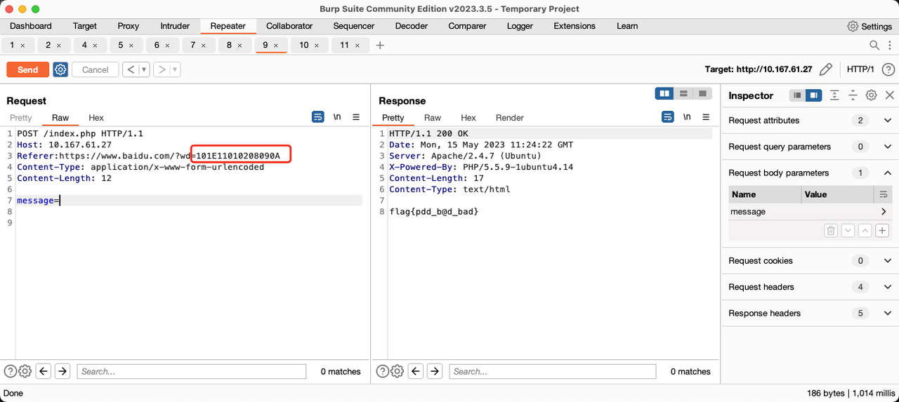
Task: Switch to side-by-side layout view
Action: coord(664,93)
